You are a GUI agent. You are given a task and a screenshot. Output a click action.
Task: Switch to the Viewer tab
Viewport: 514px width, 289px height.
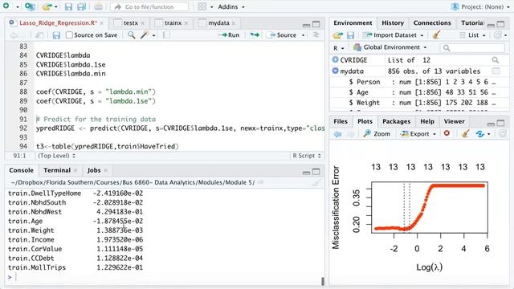point(454,121)
